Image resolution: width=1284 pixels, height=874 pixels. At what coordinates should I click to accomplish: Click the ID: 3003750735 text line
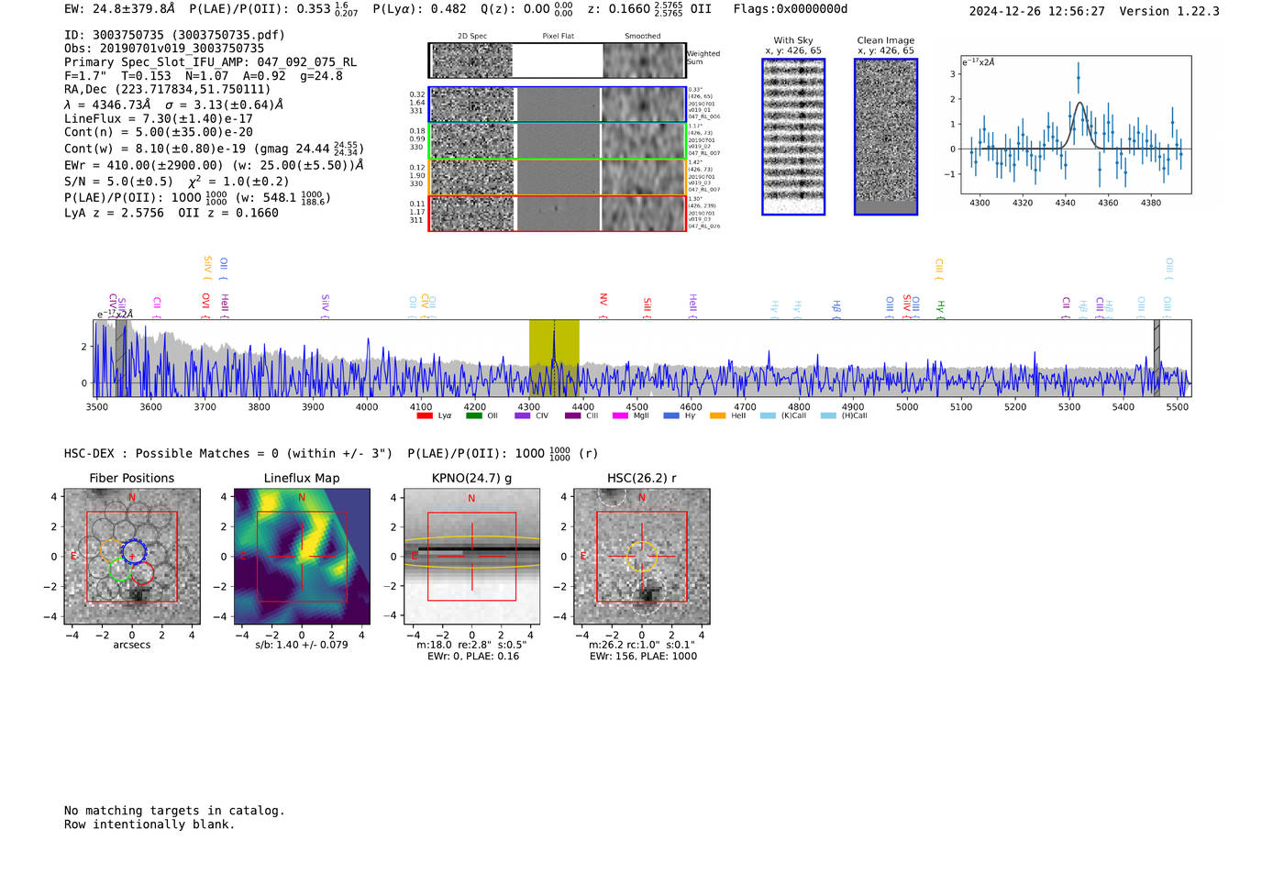[174, 35]
